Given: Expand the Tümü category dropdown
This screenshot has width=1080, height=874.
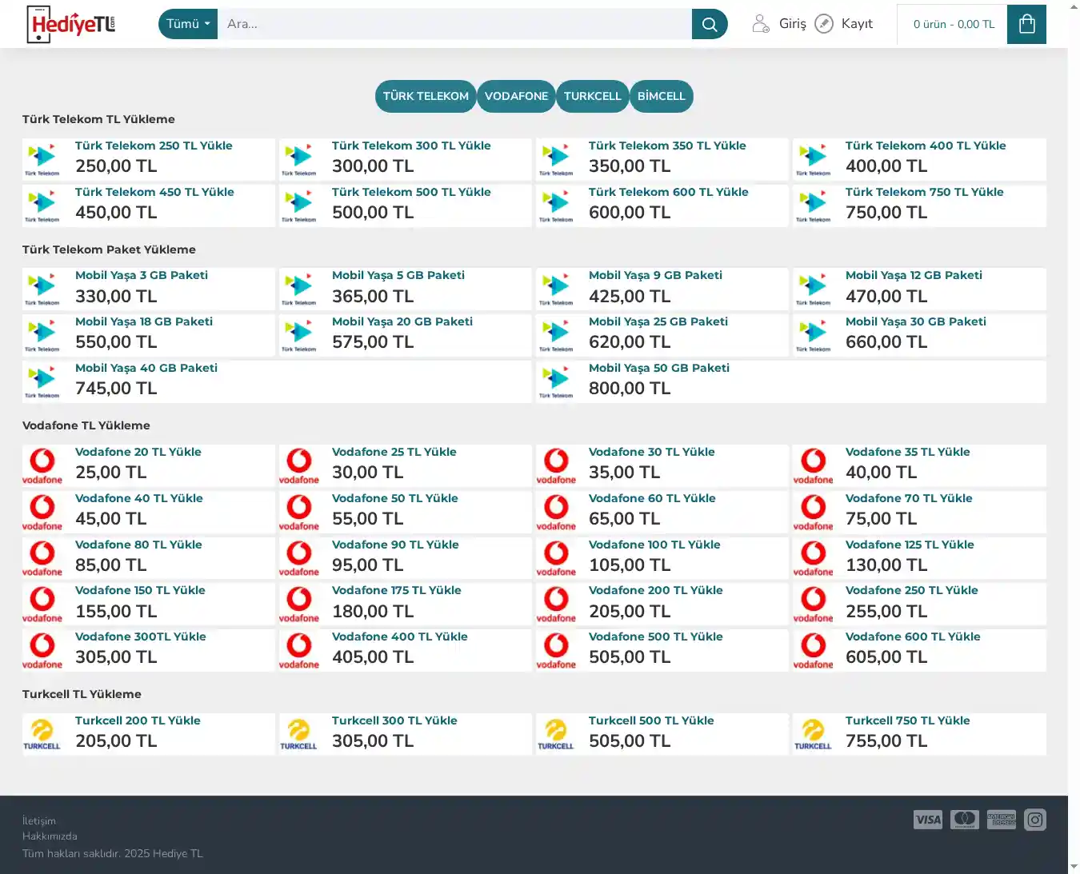Looking at the screenshot, I should (x=188, y=24).
